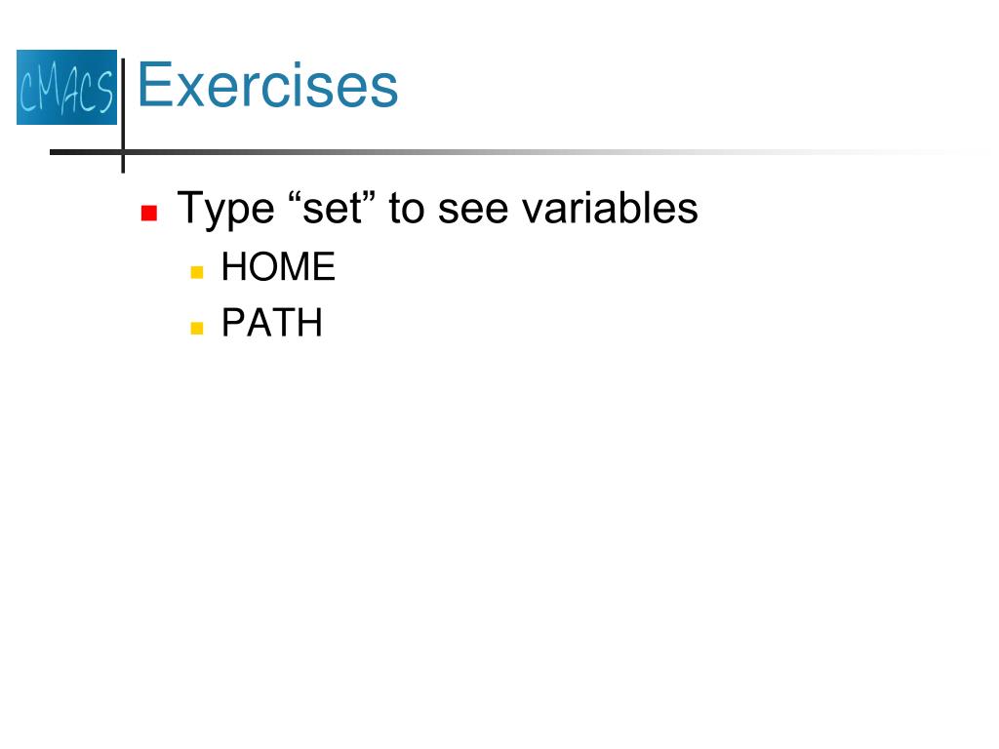
Task: Click the yellow bullet beside HOME
Action: tap(197, 273)
